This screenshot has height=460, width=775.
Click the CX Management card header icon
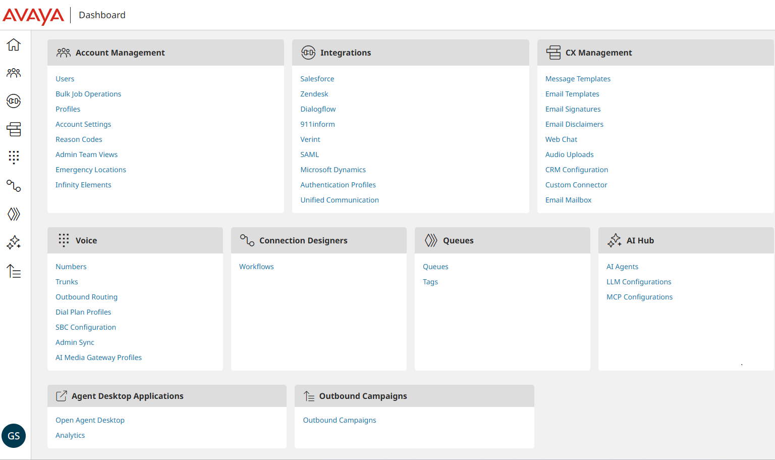click(553, 53)
